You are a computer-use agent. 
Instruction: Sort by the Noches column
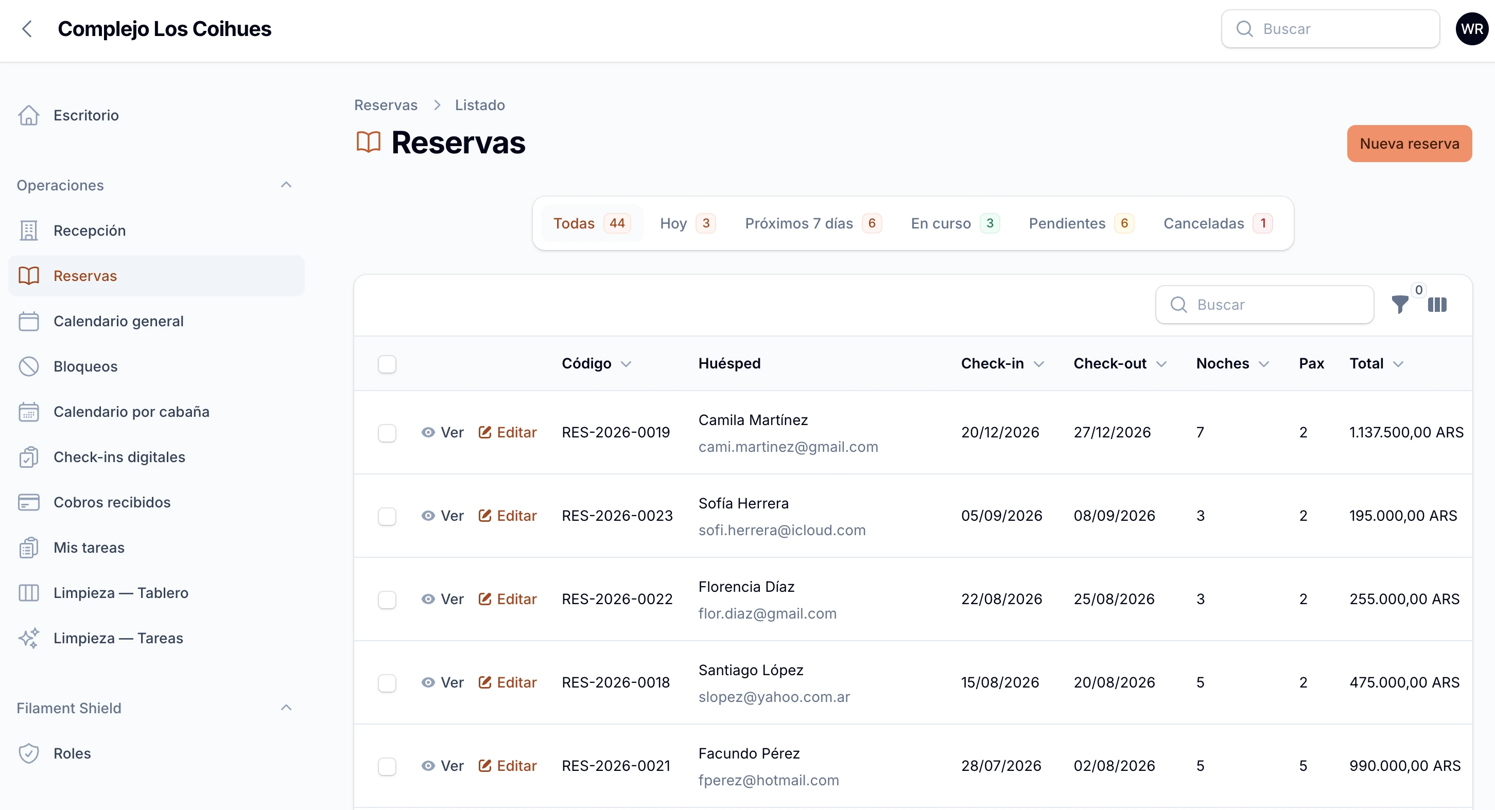click(x=1232, y=364)
